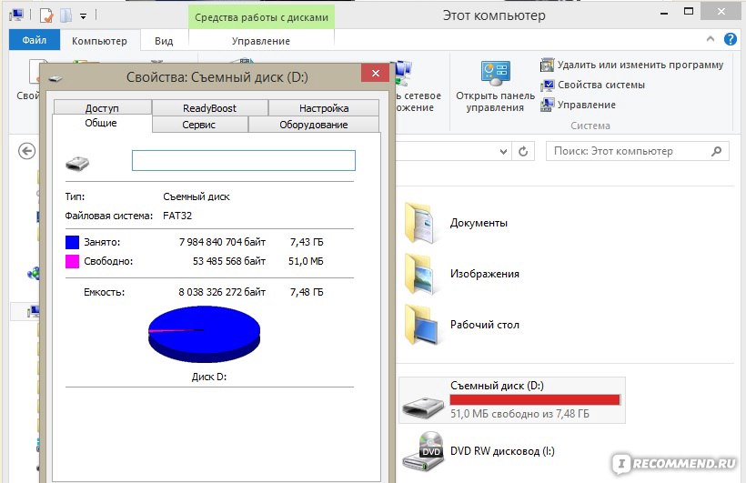The width and height of the screenshot is (746, 483).
Task: Switch to the Оборудование tab
Action: 314,125
